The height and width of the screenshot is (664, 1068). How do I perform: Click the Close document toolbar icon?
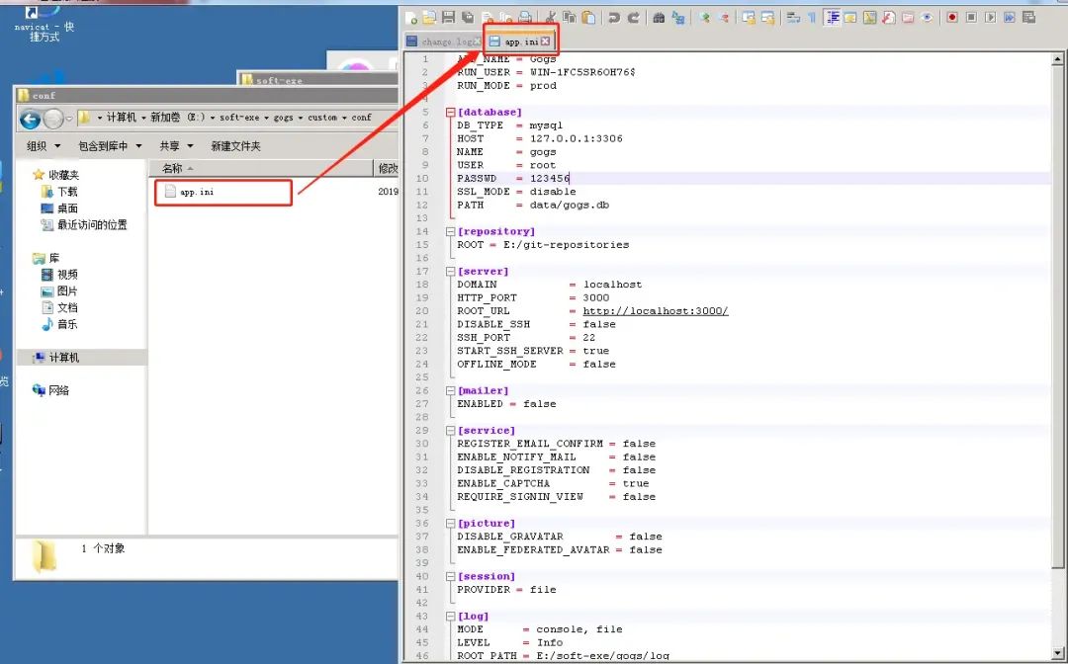(x=488, y=18)
